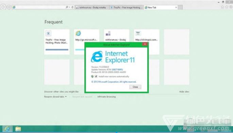Click the search magnifier icon in address bar
Viewport: 233px width, 133px height.
(67, 7)
